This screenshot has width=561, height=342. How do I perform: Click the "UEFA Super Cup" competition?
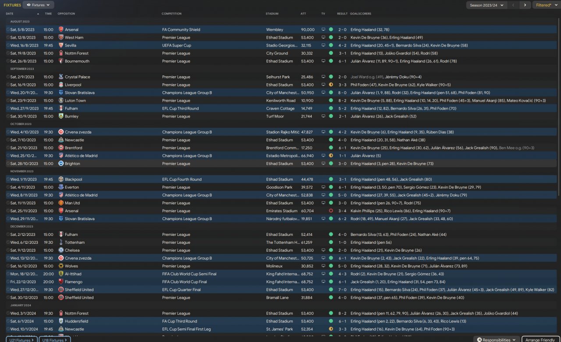point(177,46)
